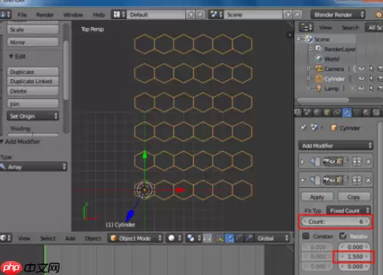Open the Scene properties tab icon

[307, 112]
